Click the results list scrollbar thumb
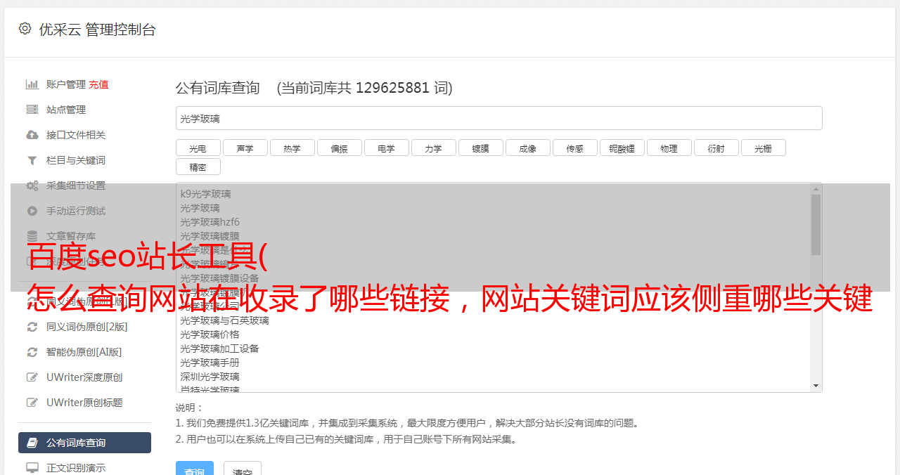This screenshot has width=900, height=475. [x=816, y=225]
